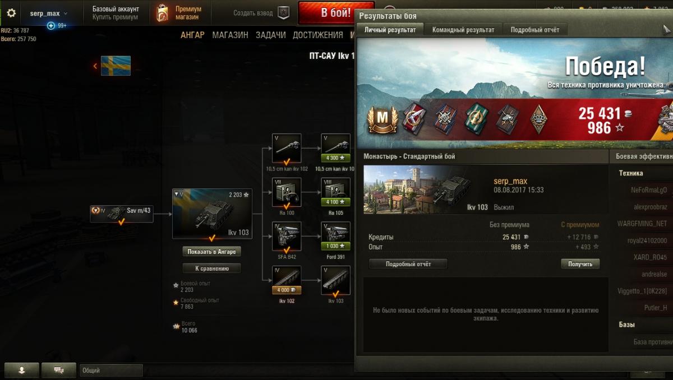Open МАГАЗИН in top menu
Image resolution: width=673 pixels, height=380 pixels.
[x=230, y=35]
